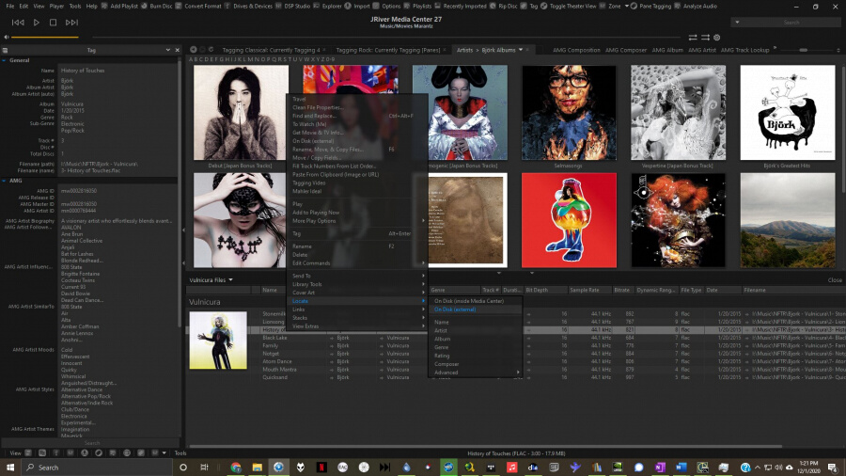846x476 pixels.
Task: Open the Windows Start button
Action: [x=10, y=468]
